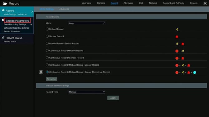Select the Sensor Record radio option
The width and height of the screenshot is (209, 117).
[47, 36]
